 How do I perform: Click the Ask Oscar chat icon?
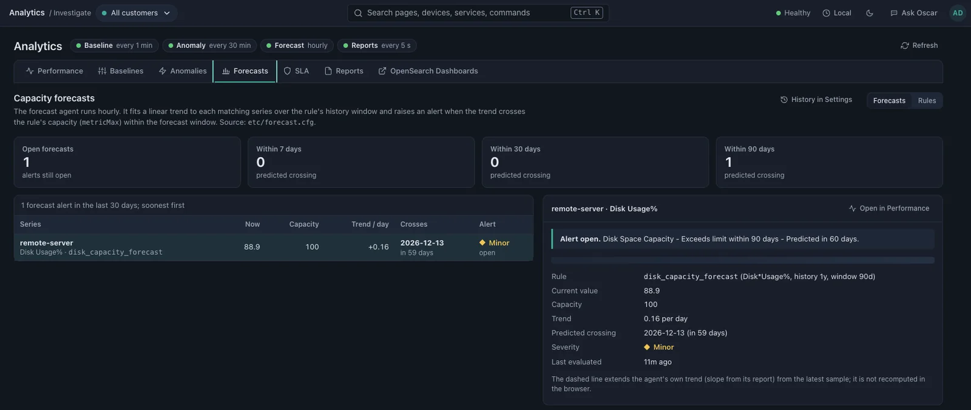pyautogui.click(x=894, y=13)
